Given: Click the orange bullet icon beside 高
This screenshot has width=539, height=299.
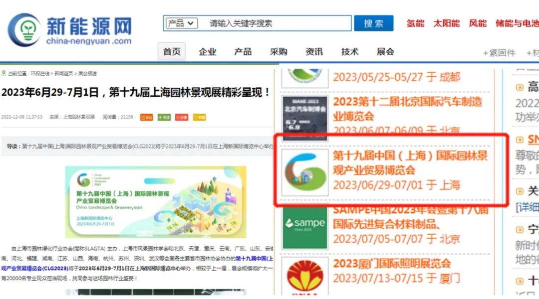Looking at the screenshot, I should click(x=520, y=88).
